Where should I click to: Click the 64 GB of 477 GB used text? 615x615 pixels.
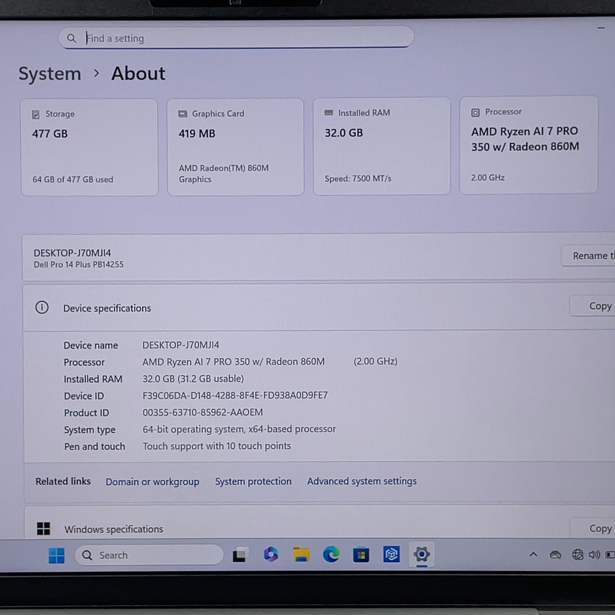(73, 179)
